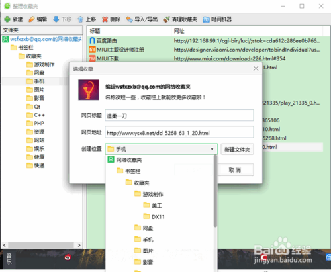The height and width of the screenshot is (272, 331).
Task: Open the 导入/导出 import-export menu
Action: 142,19
